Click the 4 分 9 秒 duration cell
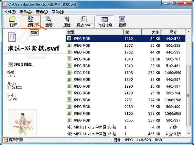This screenshot has height=145, width=194. [173, 134]
